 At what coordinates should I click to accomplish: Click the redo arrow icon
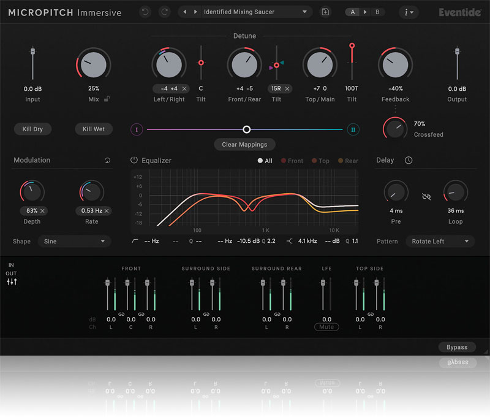coord(164,12)
